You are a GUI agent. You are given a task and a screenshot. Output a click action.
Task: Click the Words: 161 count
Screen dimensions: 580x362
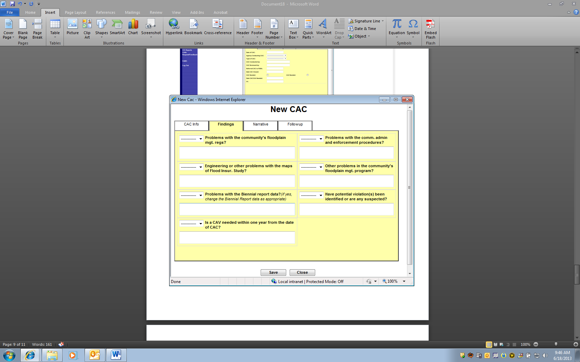coord(42,344)
